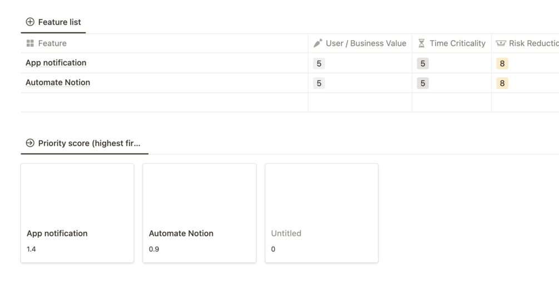The width and height of the screenshot is (559, 284).
Task: Click the carrot icon for User / Business Value
Action: [x=318, y=43]
